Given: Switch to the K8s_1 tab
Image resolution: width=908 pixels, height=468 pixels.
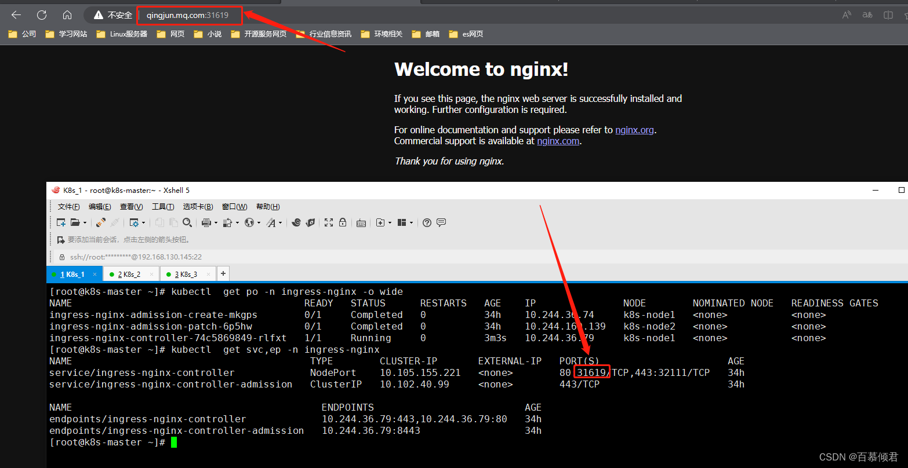Looking at the screenshot, I should point(74,274).
